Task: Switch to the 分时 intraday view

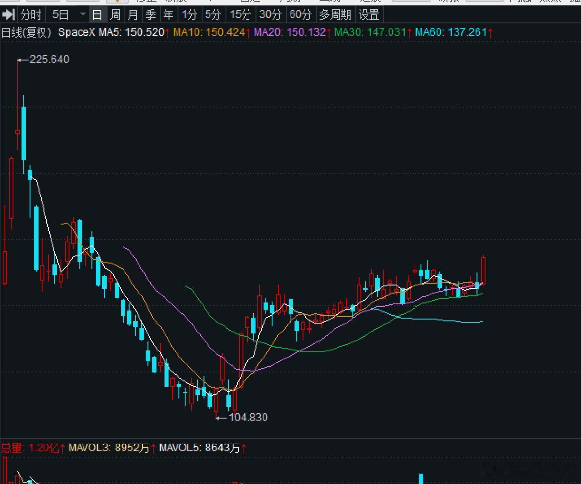Action: 31,15
